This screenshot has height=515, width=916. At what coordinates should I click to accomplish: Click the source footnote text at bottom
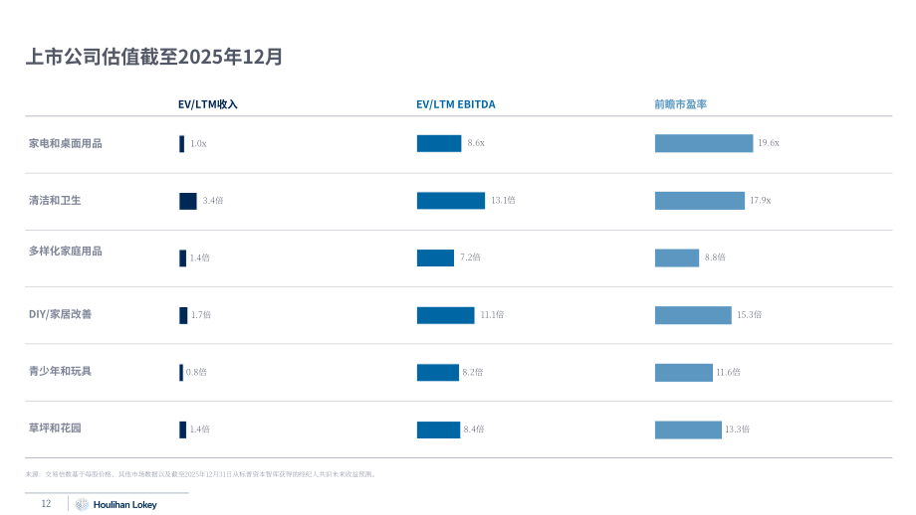[201, 475]
